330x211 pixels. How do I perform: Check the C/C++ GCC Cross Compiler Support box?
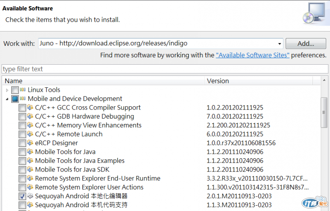tap(22, 108)
